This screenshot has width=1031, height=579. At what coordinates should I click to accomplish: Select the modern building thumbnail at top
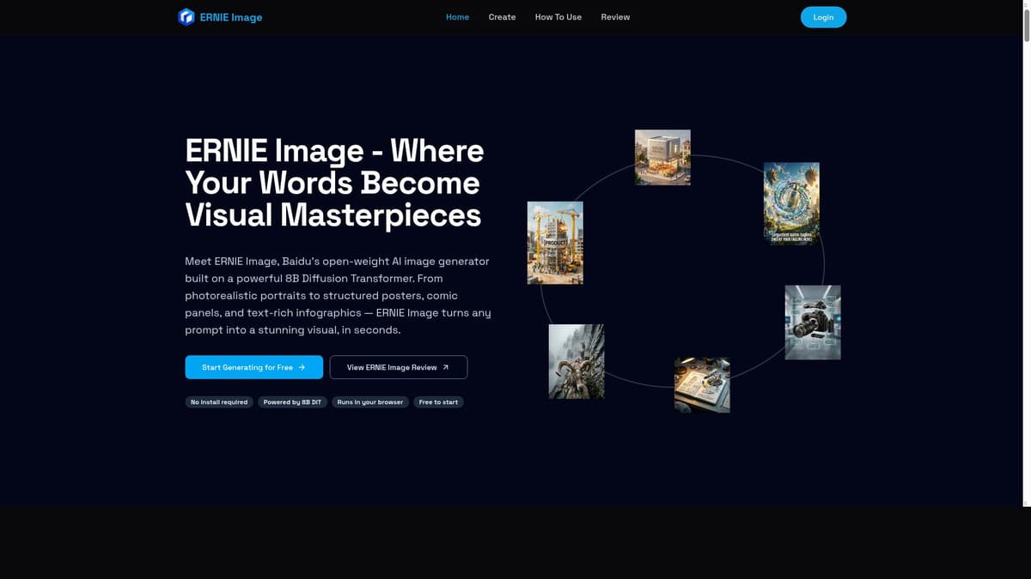click(662, 157)
